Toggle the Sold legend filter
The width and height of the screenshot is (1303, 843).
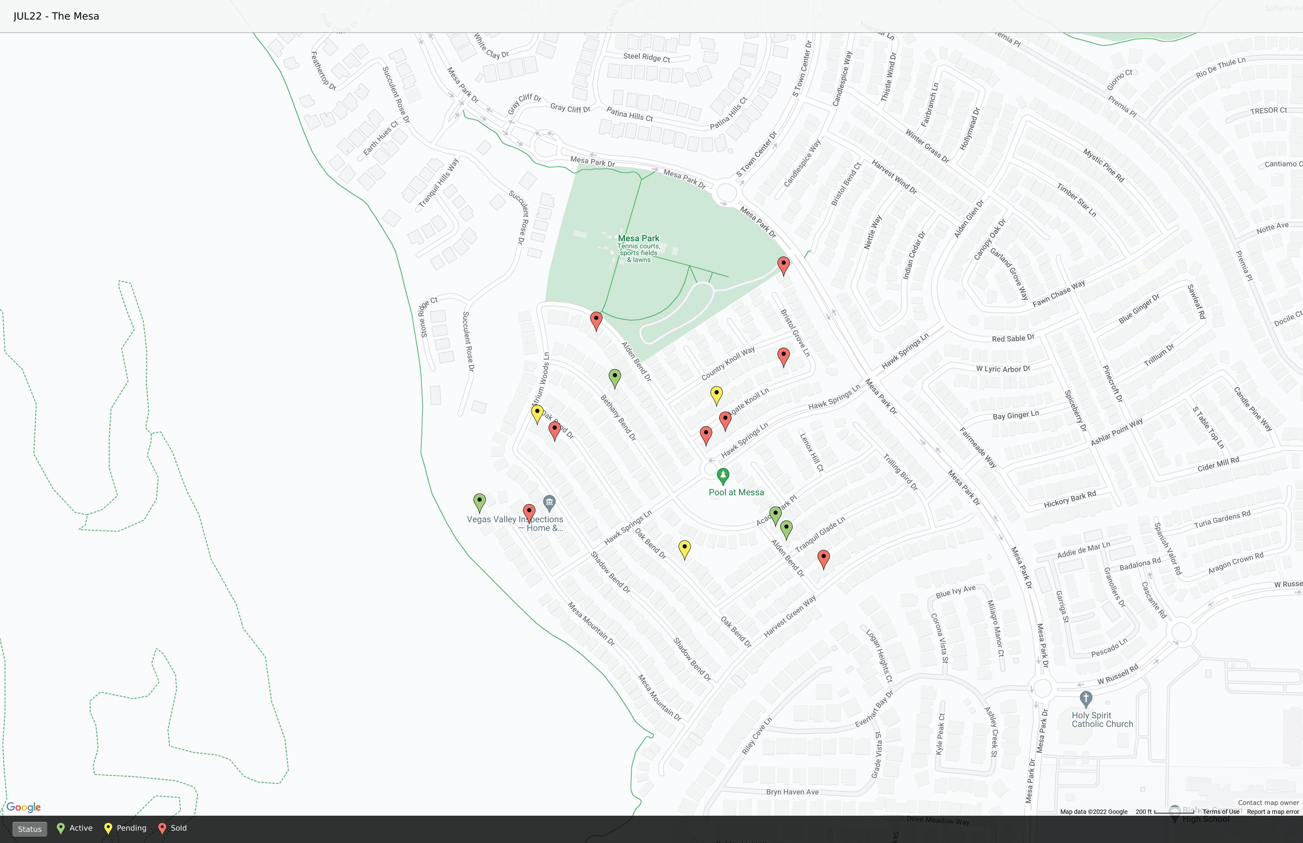(x=172, y=828)
